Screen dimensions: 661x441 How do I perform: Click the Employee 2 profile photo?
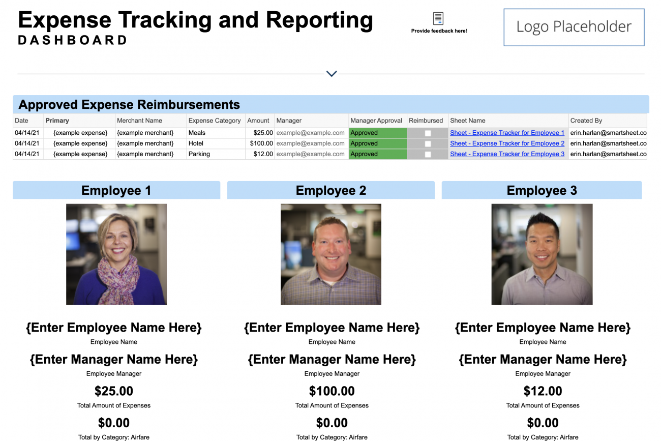330,254
